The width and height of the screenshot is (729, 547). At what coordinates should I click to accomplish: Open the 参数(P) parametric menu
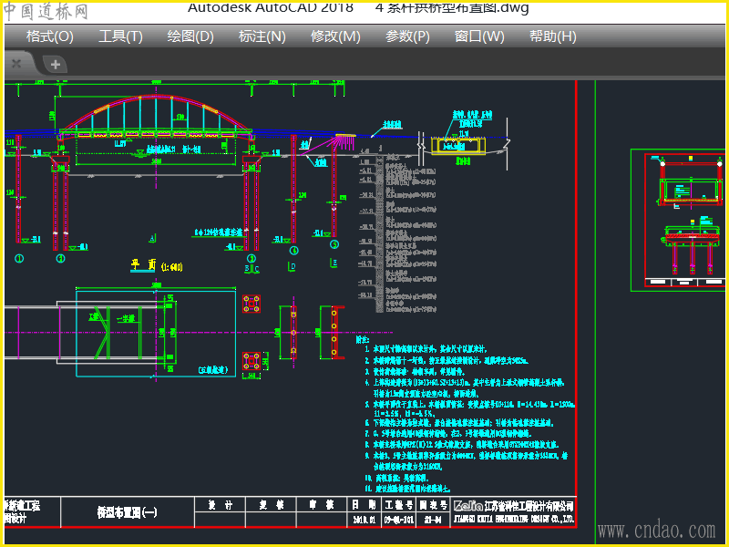(407, 36)
